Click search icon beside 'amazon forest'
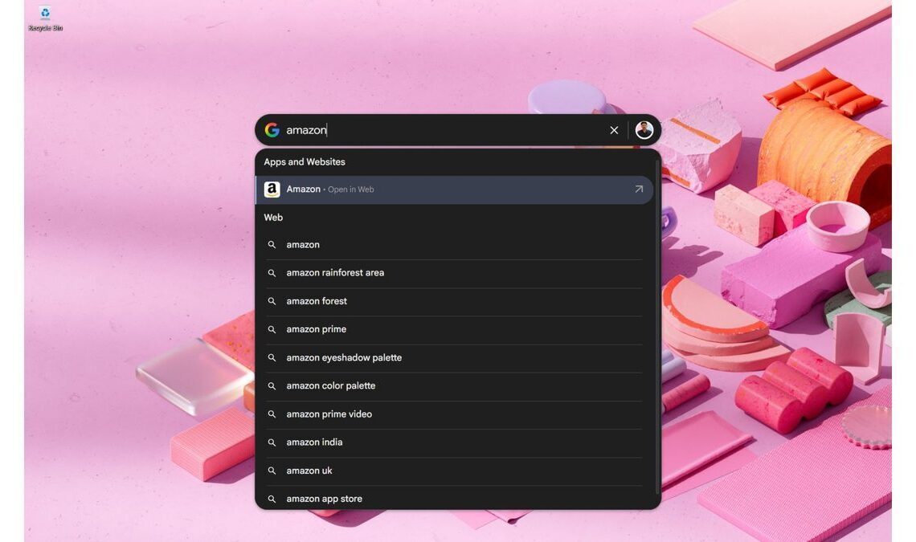This screenshot has width=916, height=542. [272, 301]
